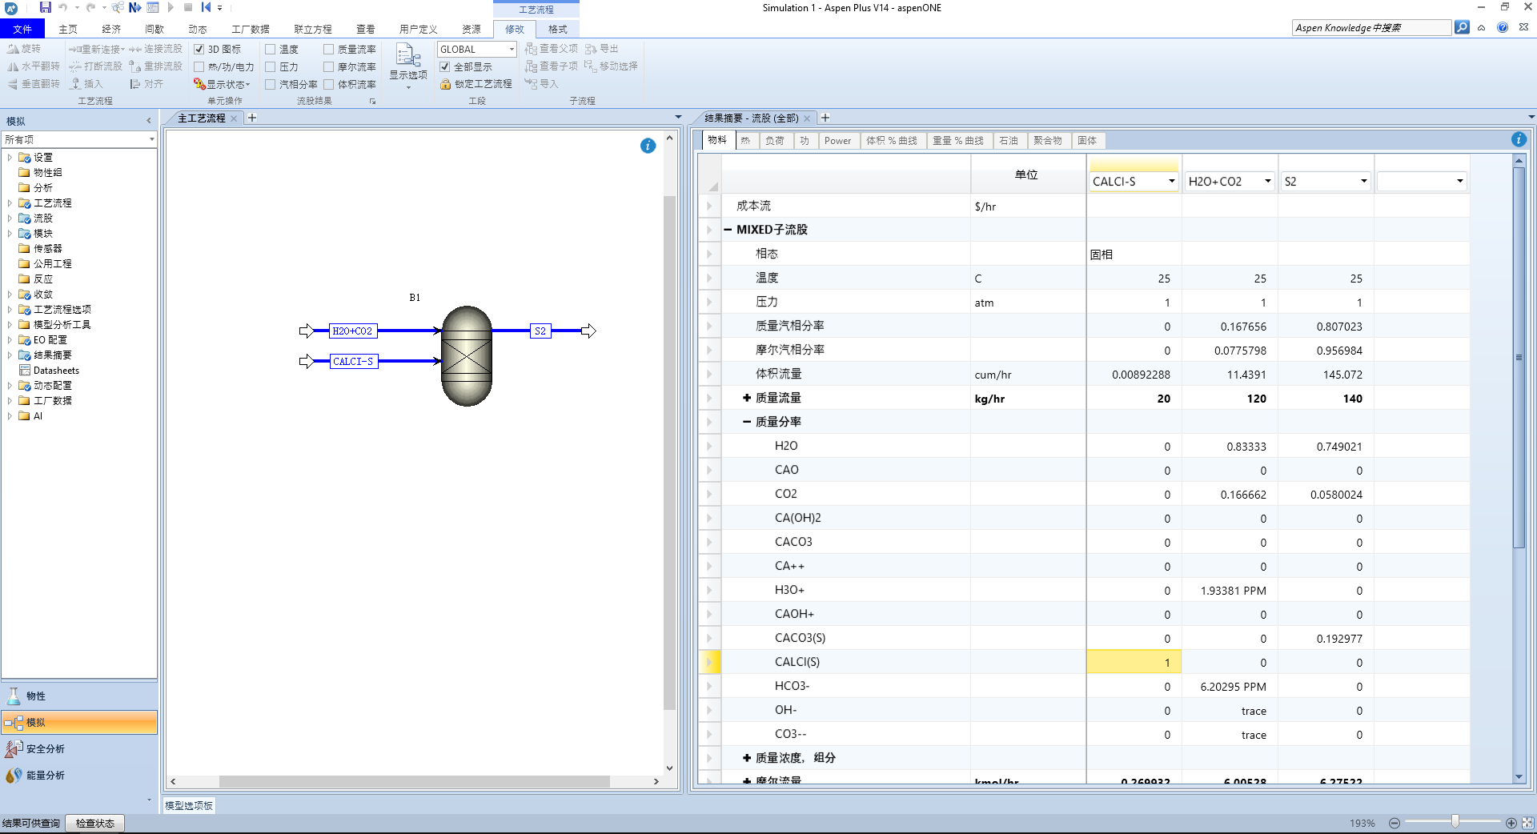The height and width of the screenshot is (834, 1537).
Task: Click the S2 product stream label
Action: pos(540,331)
